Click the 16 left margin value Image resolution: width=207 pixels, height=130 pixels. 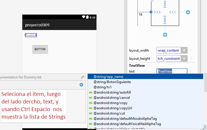point(140,14)
